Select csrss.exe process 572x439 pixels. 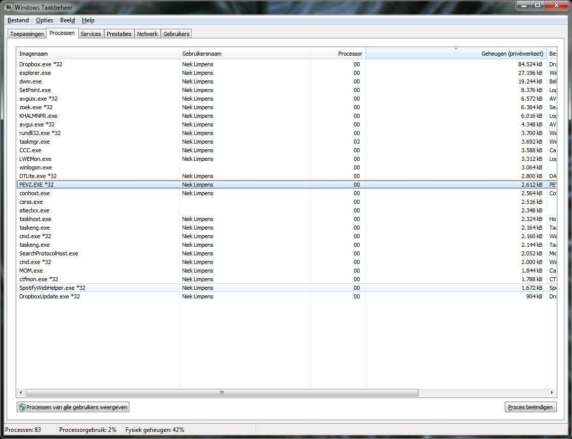[x=287, y=202]
